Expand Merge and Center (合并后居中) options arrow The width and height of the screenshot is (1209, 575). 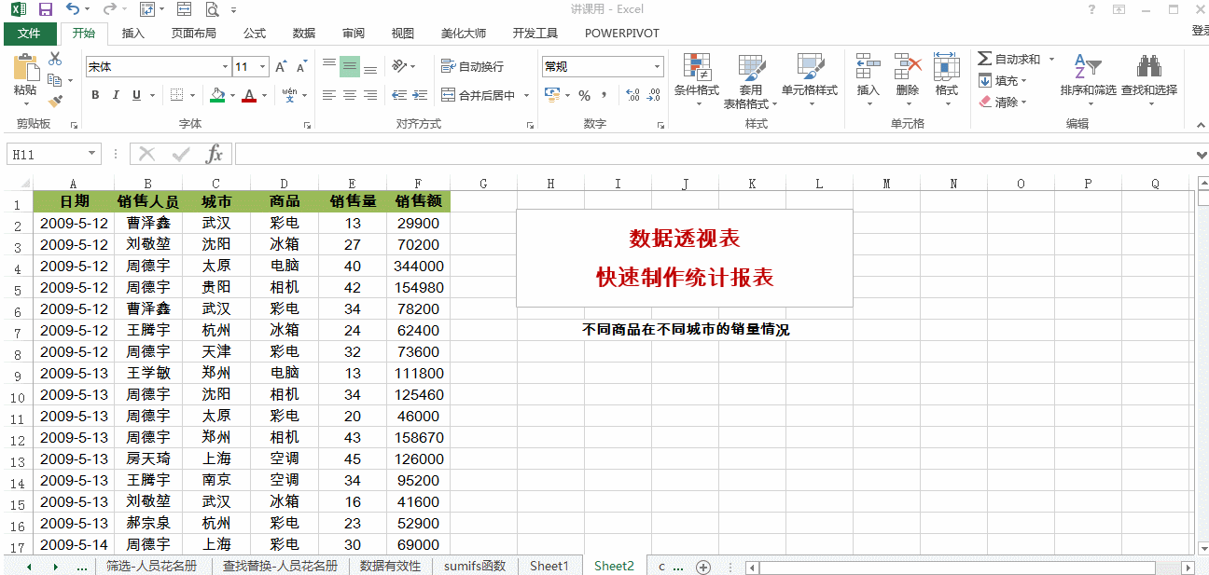[526, 95]
